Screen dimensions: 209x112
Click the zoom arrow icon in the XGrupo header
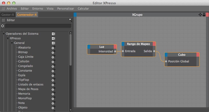(204, 15)
